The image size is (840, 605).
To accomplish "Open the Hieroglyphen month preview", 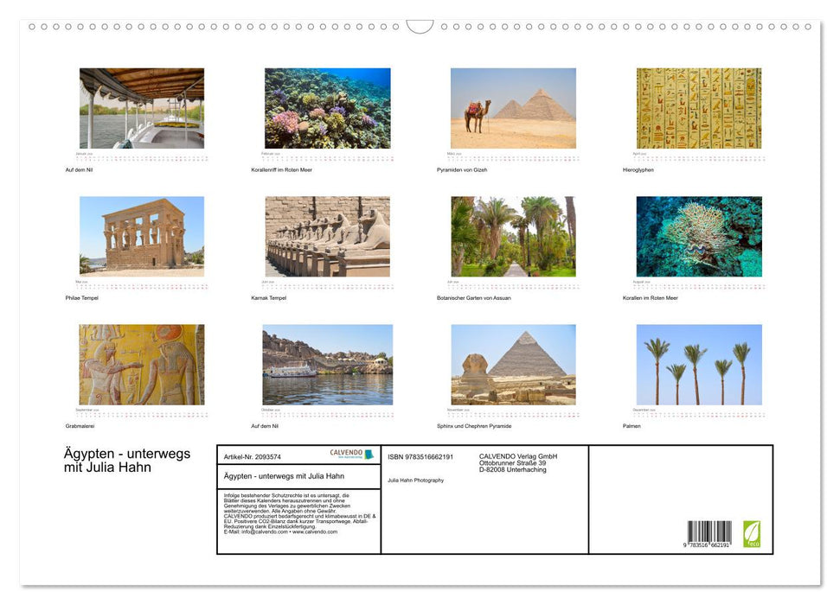I will [x=699, y=107].
